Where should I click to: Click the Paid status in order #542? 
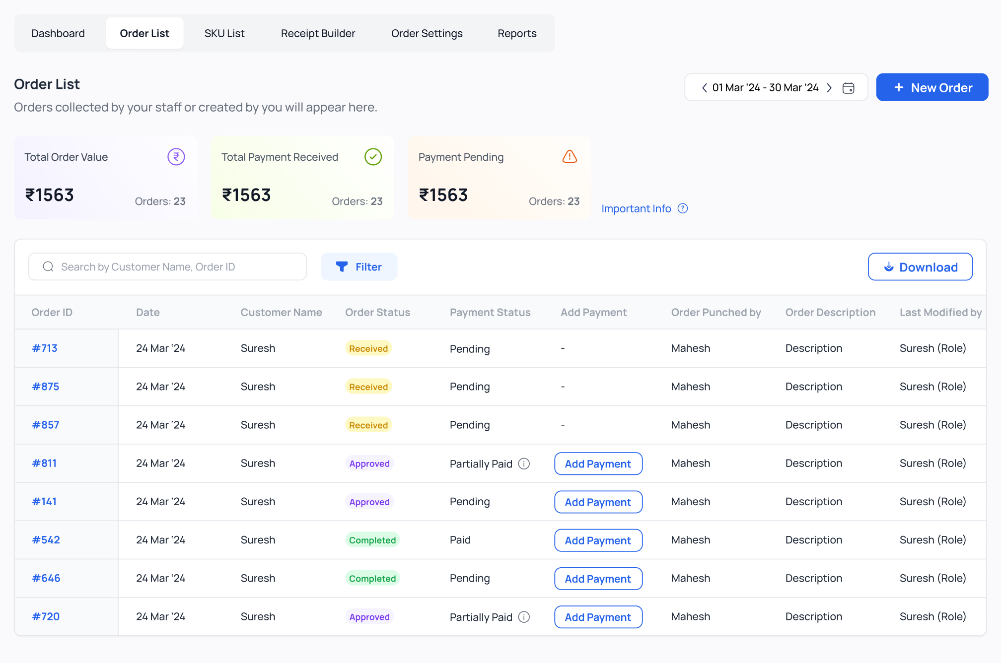coord(460,540)
